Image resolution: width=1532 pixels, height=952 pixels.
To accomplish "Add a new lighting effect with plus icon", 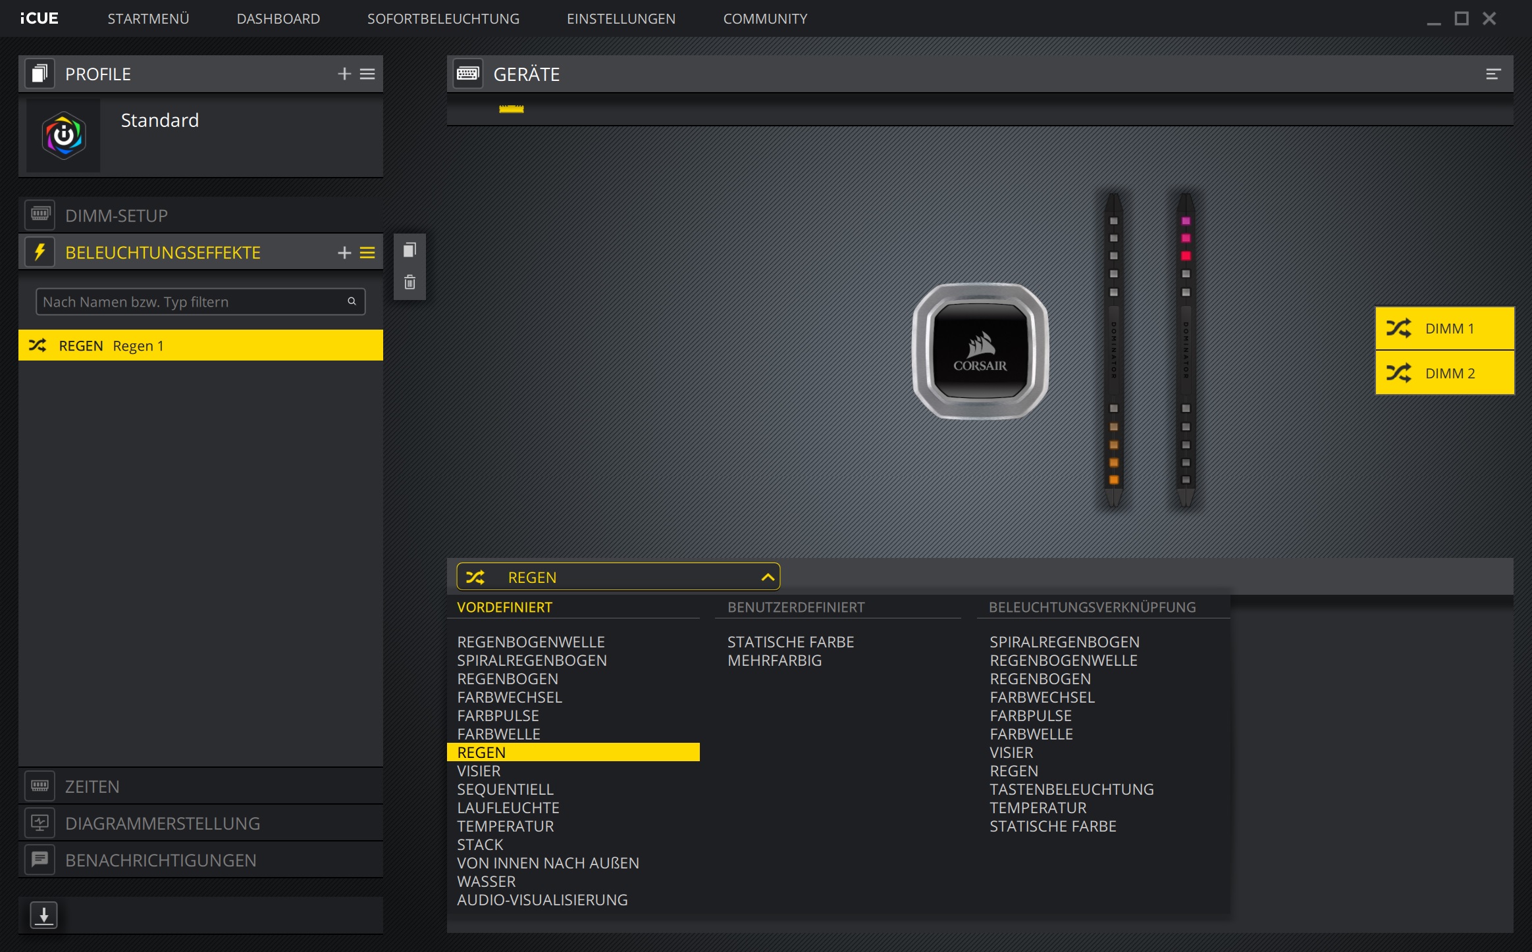I will point(344,253).
